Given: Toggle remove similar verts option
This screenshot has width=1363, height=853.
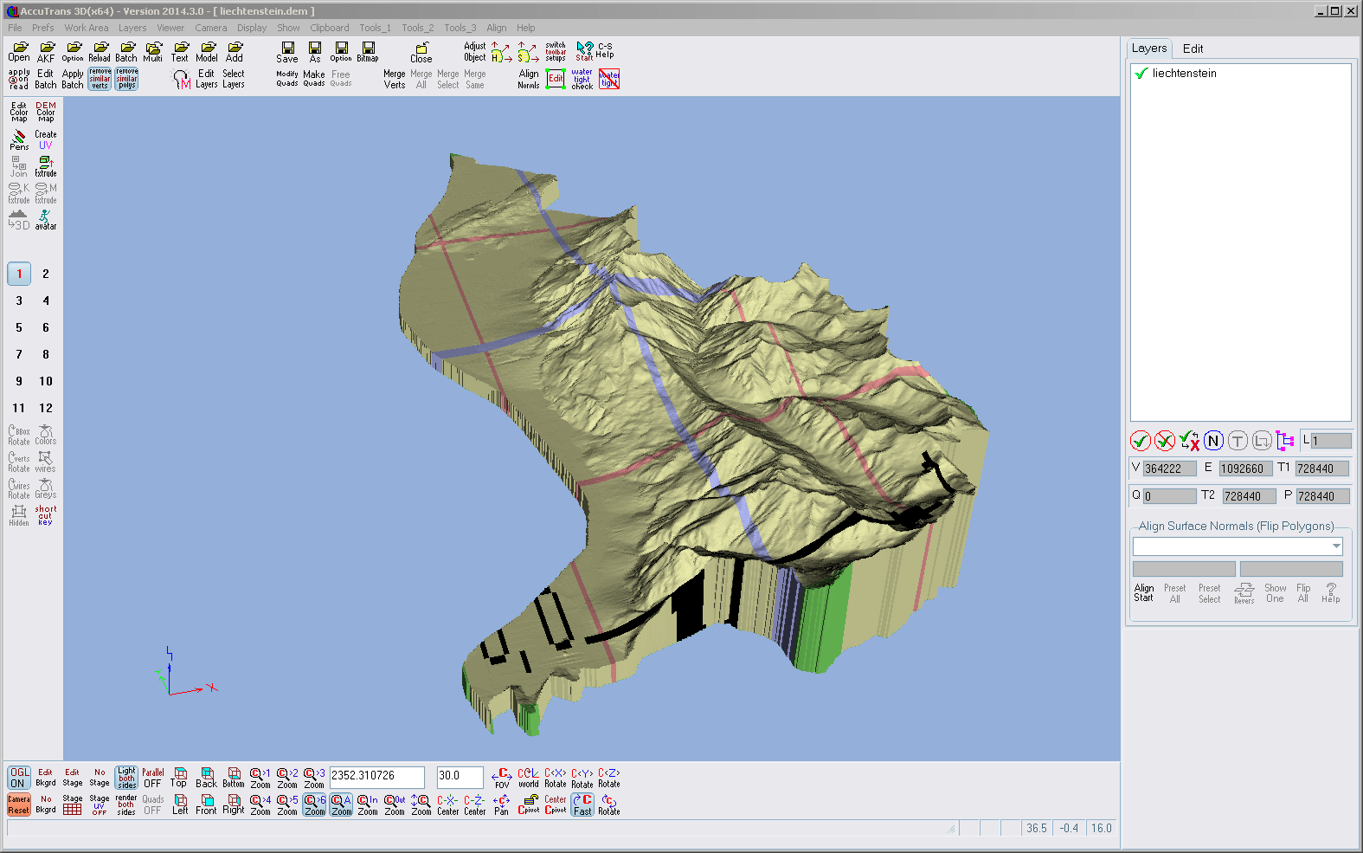Looking at the screenshot, I should point(100,79).
